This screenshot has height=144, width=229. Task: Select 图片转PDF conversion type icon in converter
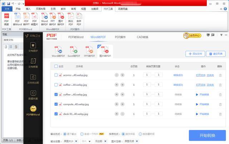105,51
